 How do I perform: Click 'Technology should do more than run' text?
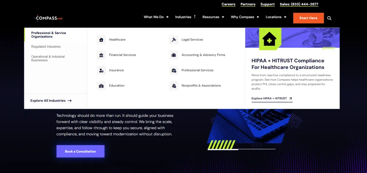tap(115, 125)
